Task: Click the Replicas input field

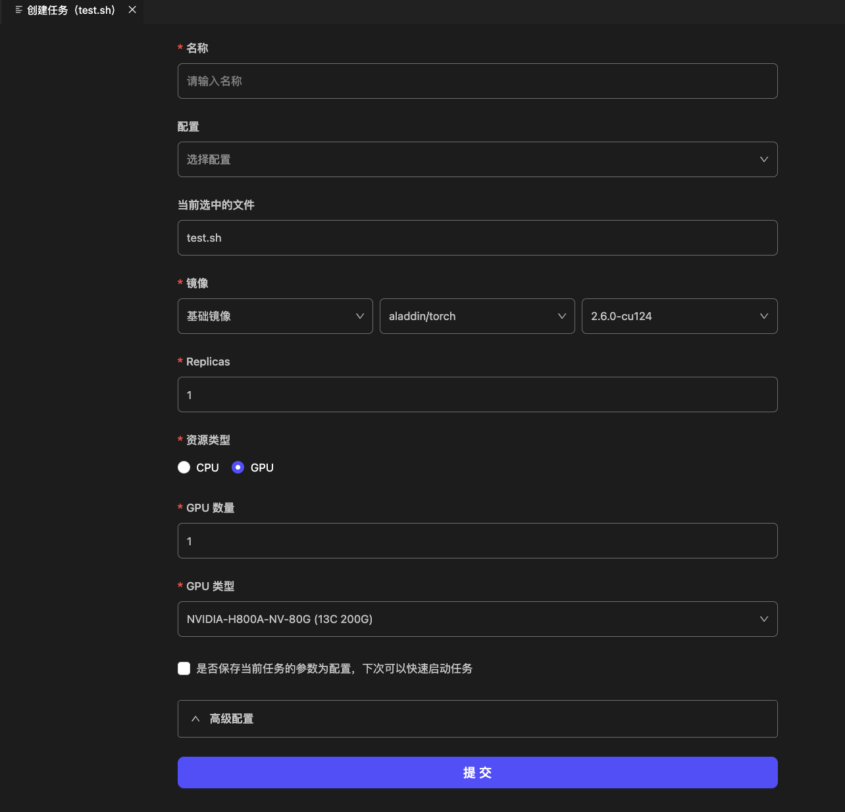Action: click(x=477, y=394)
